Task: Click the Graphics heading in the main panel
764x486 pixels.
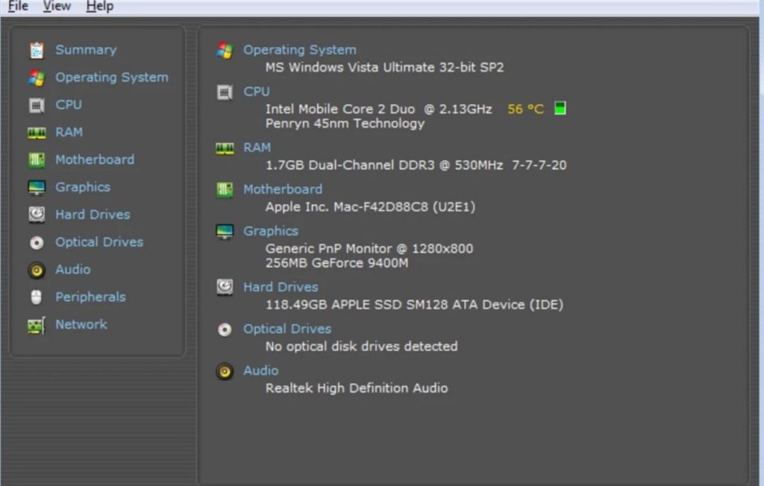Action: [271, 230]
